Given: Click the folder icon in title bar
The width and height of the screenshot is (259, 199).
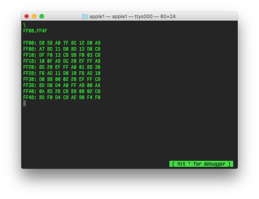Looking at the screenshot, I should [x=85, y=16].
